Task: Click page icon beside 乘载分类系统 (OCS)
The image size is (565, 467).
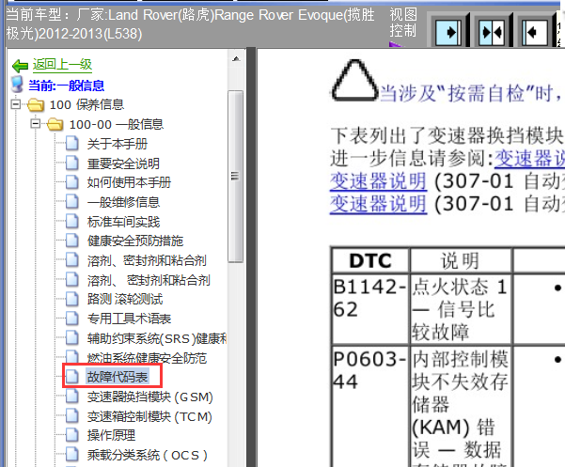Action: tap(72, 455)
